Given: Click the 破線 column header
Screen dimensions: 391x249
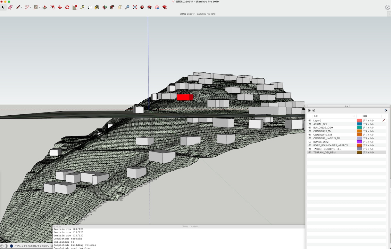Looking at the screenshot, I should (x=372, y=116).
